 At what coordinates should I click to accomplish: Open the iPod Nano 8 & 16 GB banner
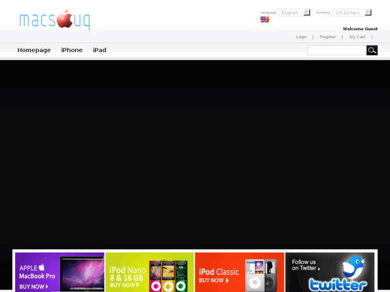pyautogui.click(x=150, y=272)
